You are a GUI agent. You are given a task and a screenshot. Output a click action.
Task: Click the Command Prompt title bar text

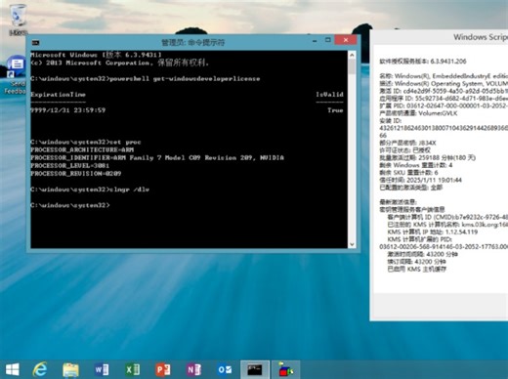click(193, 42)
